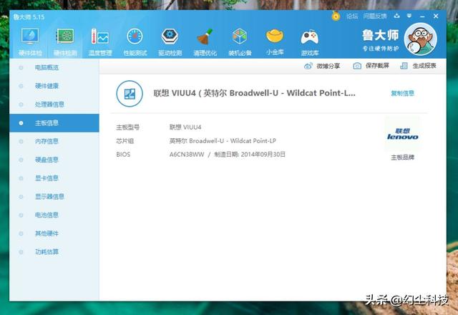Open 驱动检测 driver detection
This screenshot has height=315, width=458.
pos(170,42)
